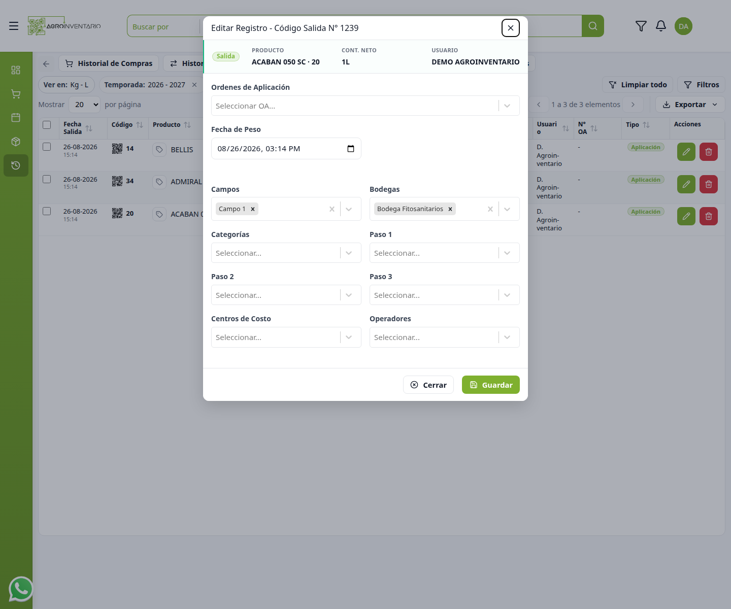The image size is (731, 609).
Task: Click the Cerrar button
Action: coord(428,385)
